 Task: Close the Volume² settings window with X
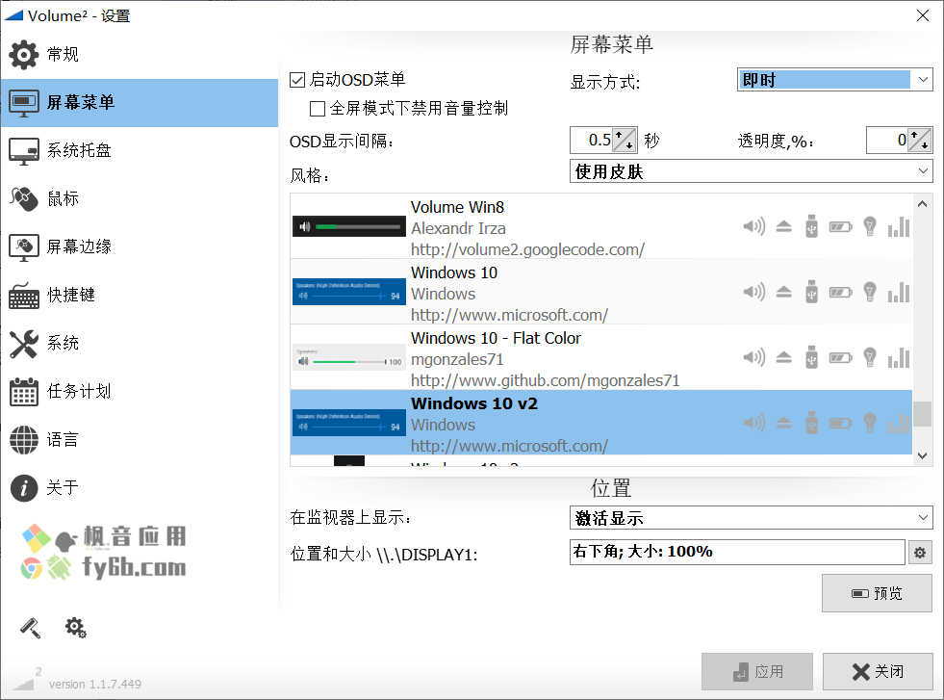(922, 15)
